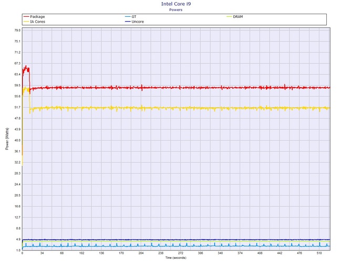
Task: Click the 20.5 value on power axis
Action: tap(17, 196)
